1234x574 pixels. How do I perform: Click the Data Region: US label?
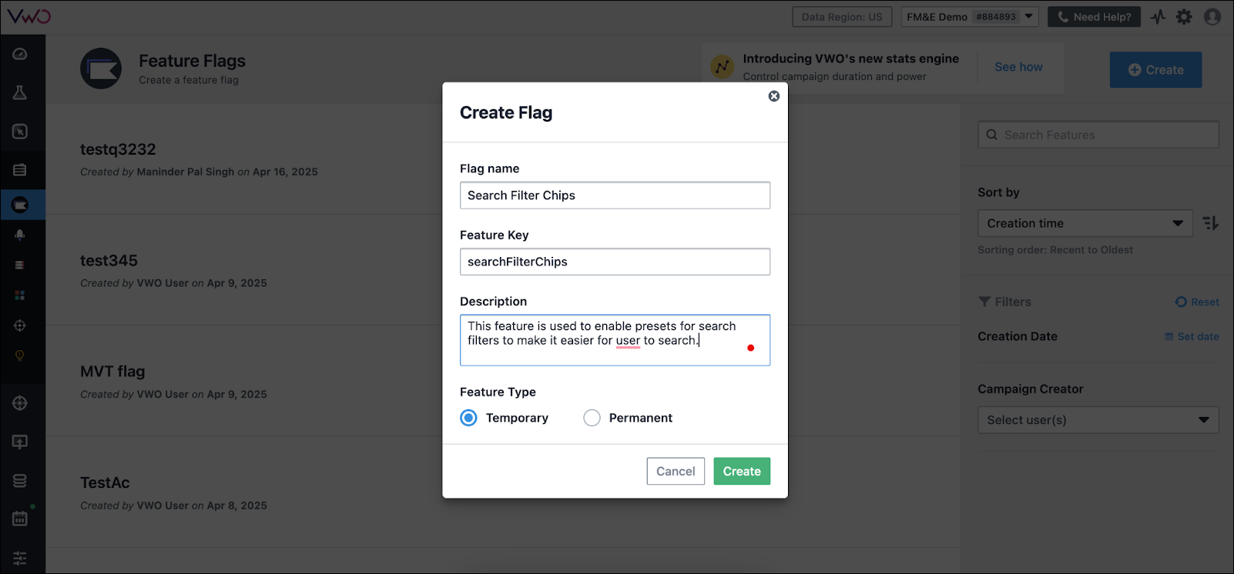[x=842, y=17]
